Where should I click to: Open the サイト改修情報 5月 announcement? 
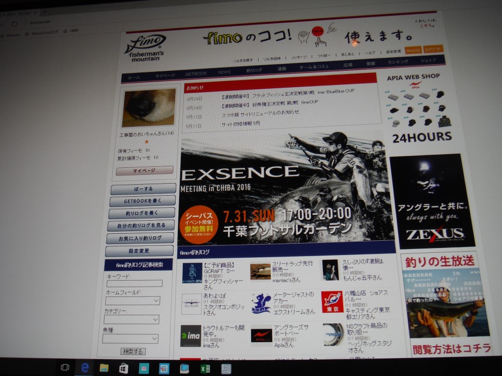241,124
